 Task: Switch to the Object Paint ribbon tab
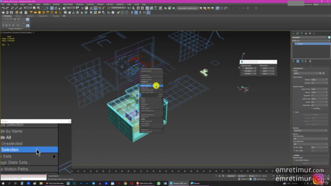pos(43,16)
